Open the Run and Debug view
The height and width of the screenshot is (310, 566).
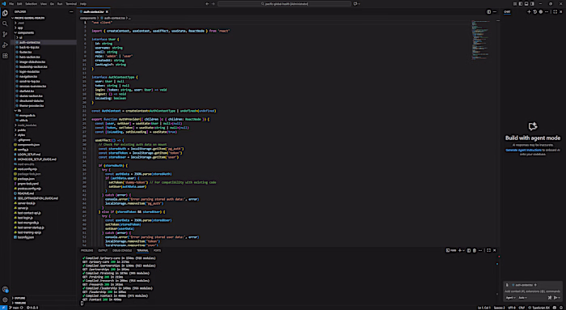[x=5, y=45]
